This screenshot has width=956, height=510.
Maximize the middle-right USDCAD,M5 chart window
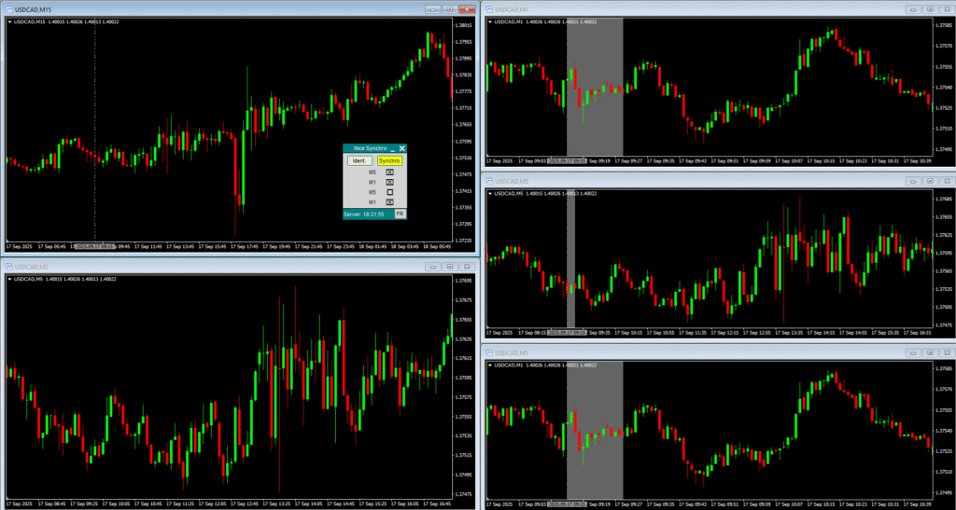(930, 181)
